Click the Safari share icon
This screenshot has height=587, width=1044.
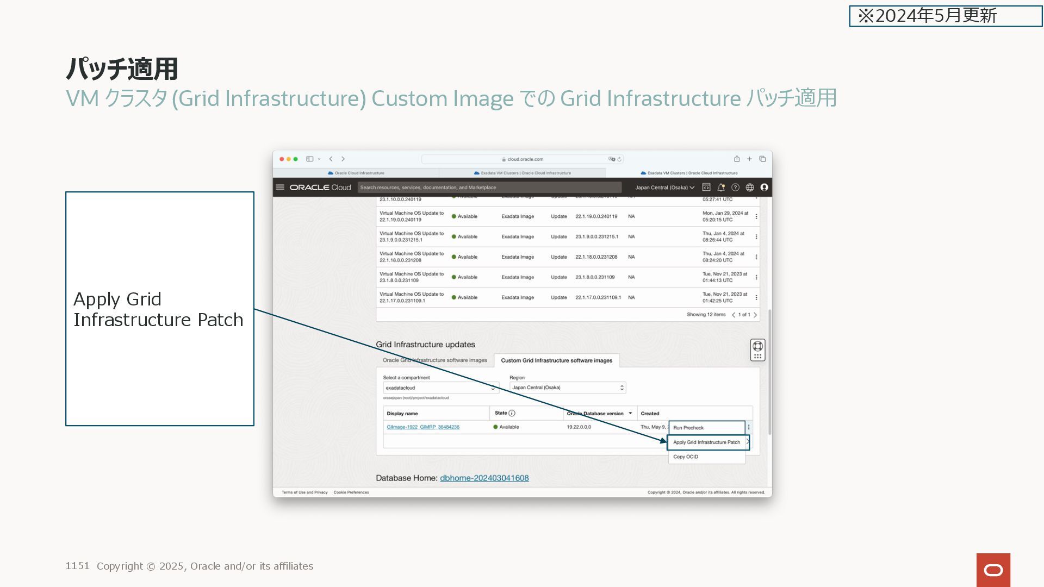[737, 159]
